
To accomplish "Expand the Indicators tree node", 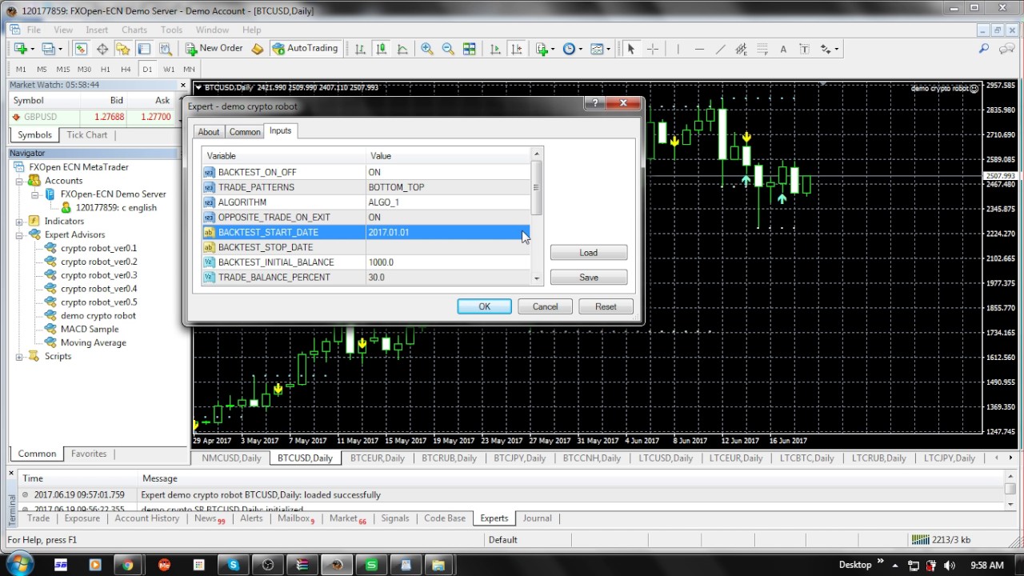I will click(19, 222).
